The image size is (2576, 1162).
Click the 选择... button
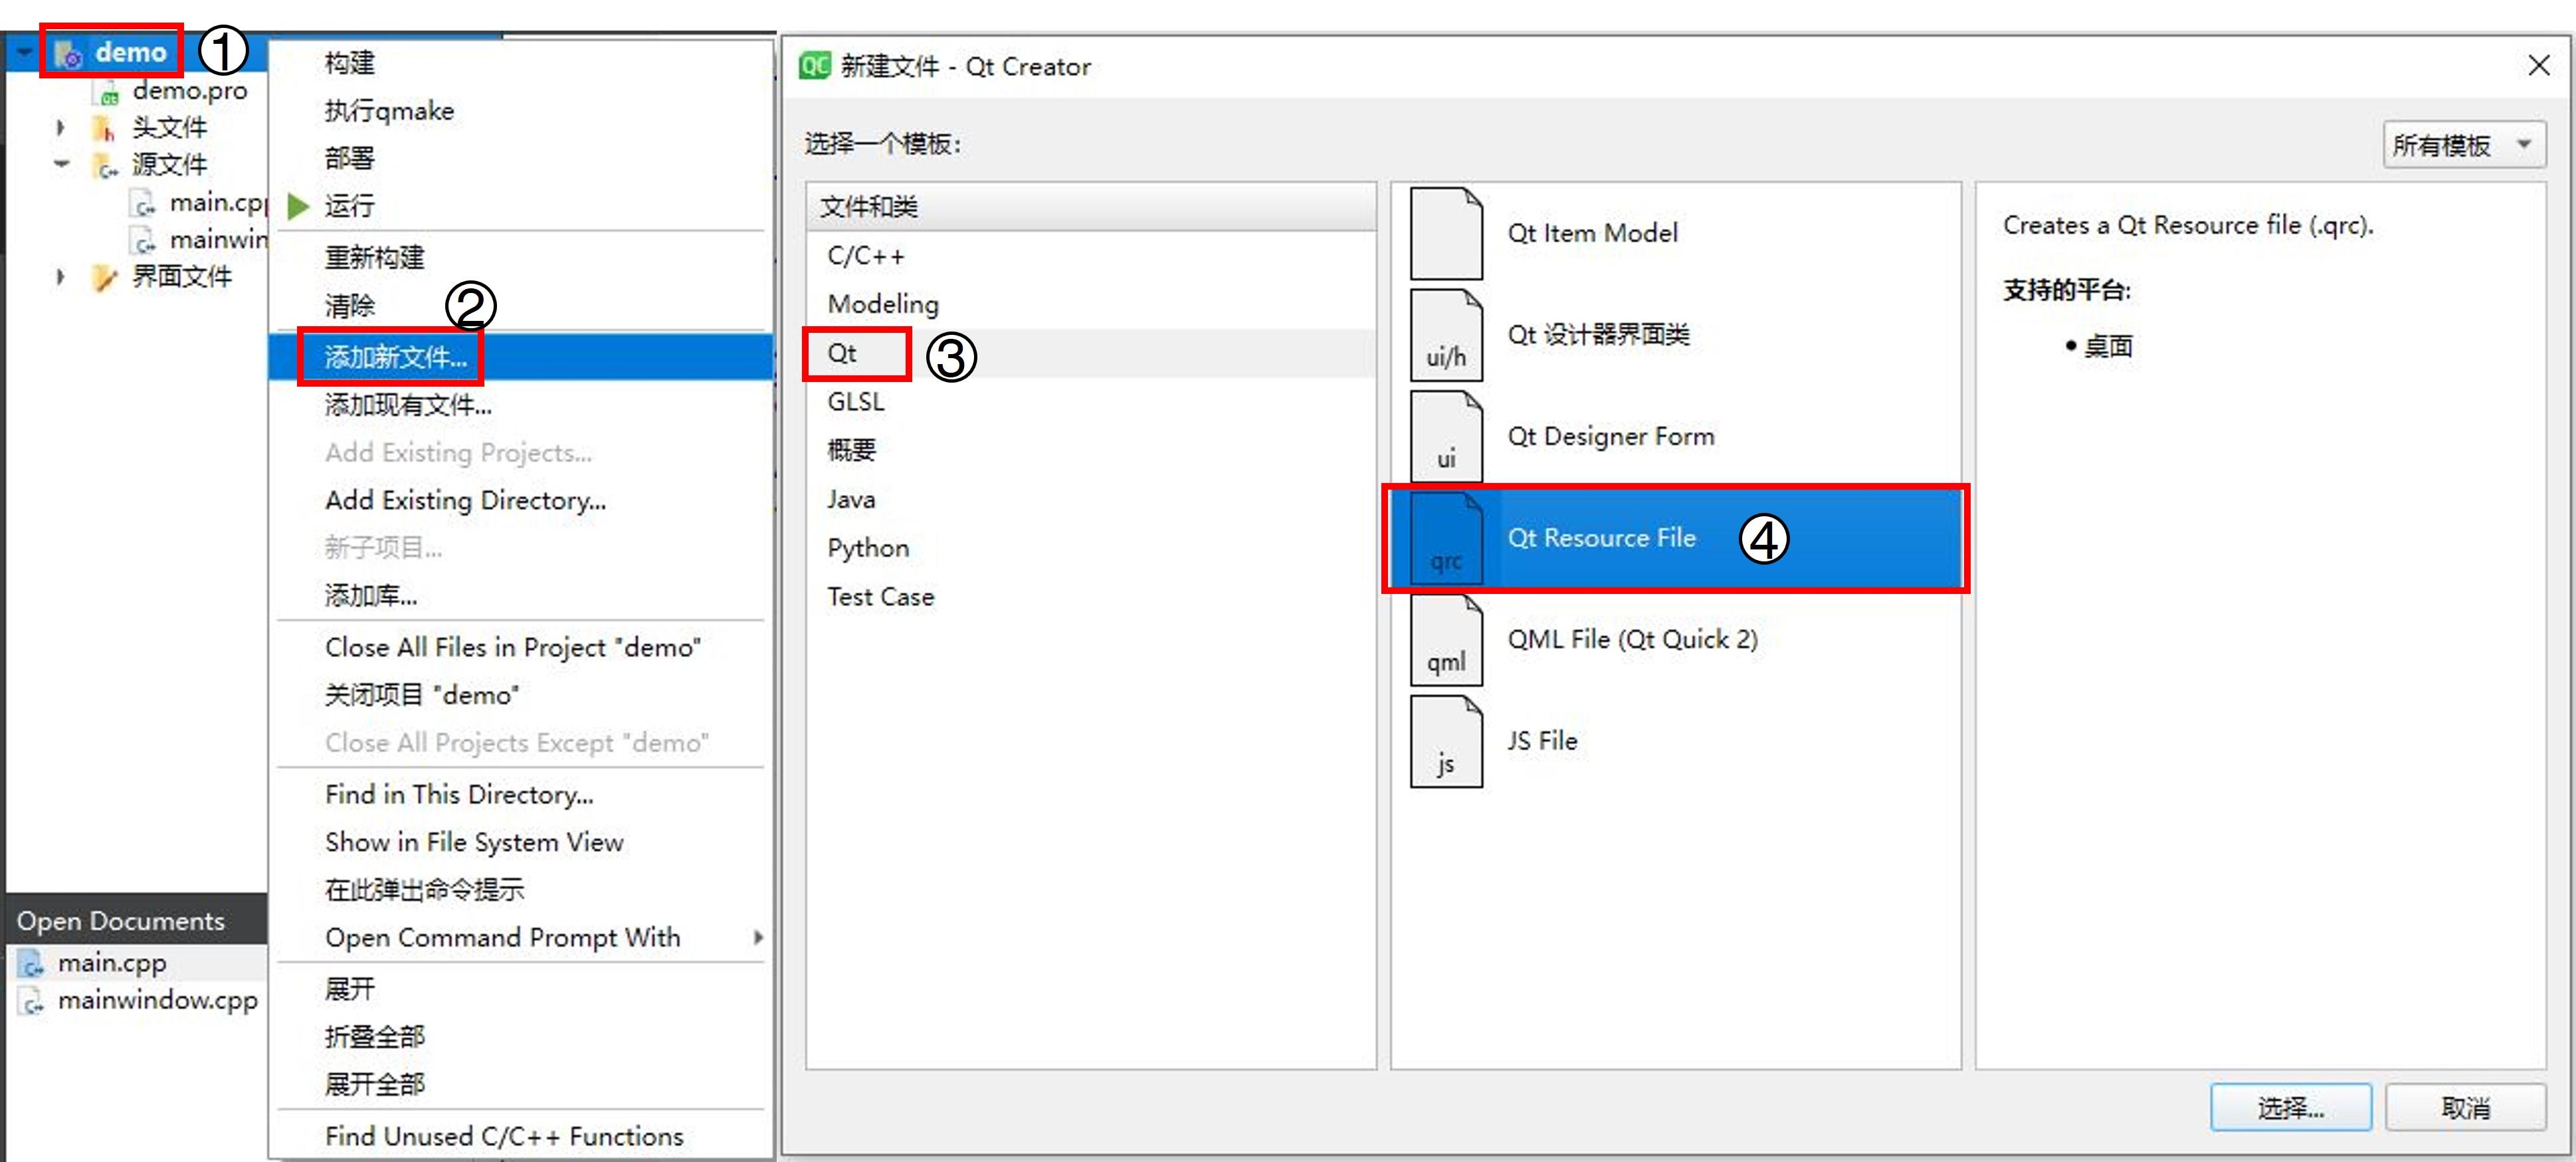coord(2290,1108)
